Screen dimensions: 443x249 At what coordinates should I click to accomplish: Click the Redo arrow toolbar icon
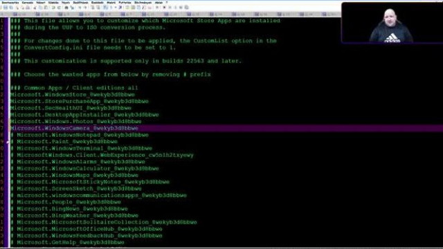coord(59,8)
